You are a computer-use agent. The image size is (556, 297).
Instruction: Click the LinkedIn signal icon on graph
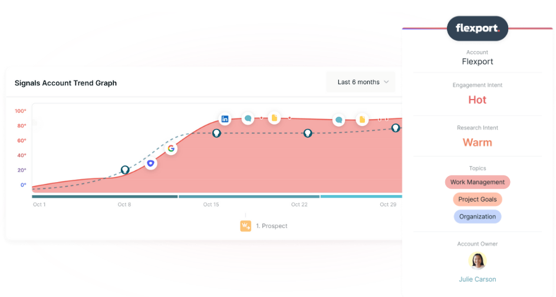click(x=225, y=119)
